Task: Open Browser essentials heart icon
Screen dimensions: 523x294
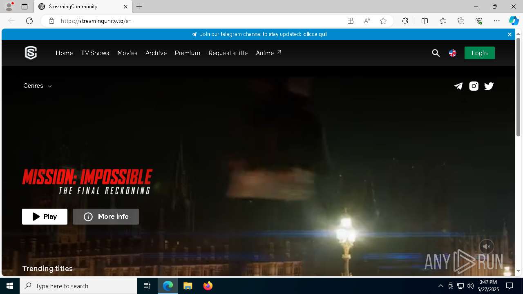Action: tap(479, 21)
